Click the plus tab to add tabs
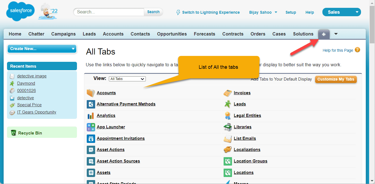Screen dimensions: 375x184 (324, 34)
